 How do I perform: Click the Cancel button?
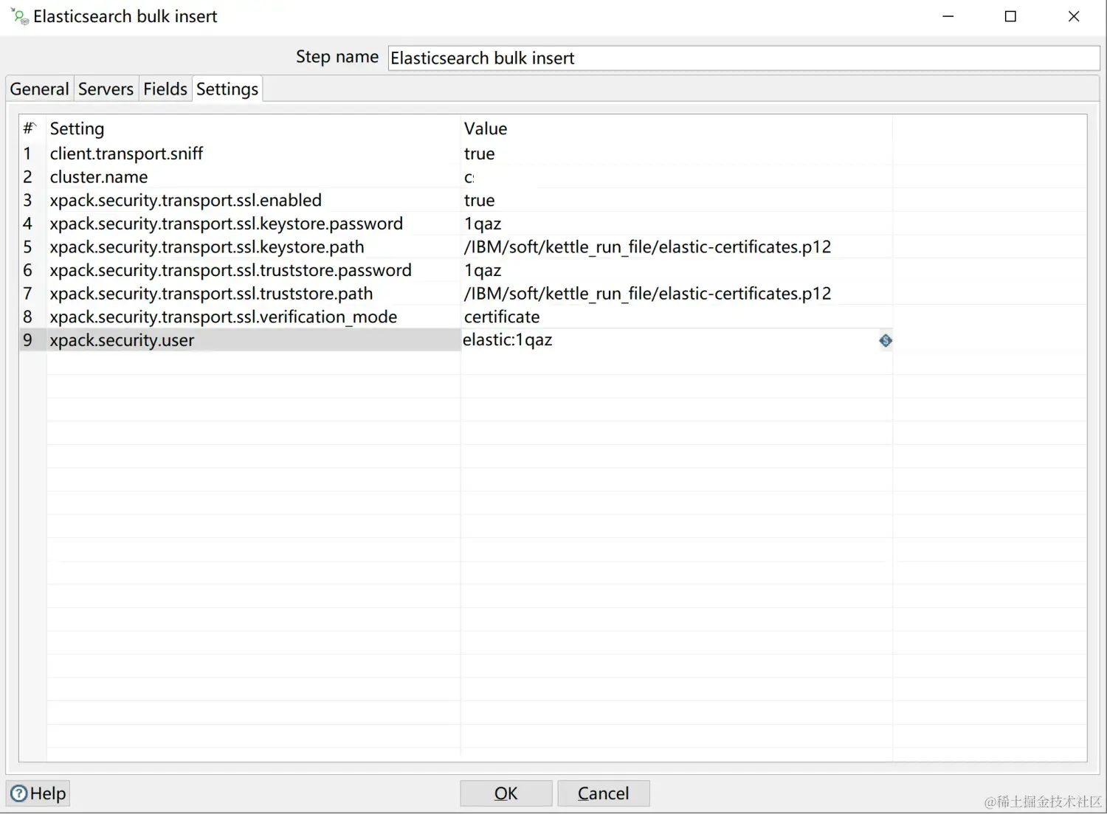click(604, 793)
